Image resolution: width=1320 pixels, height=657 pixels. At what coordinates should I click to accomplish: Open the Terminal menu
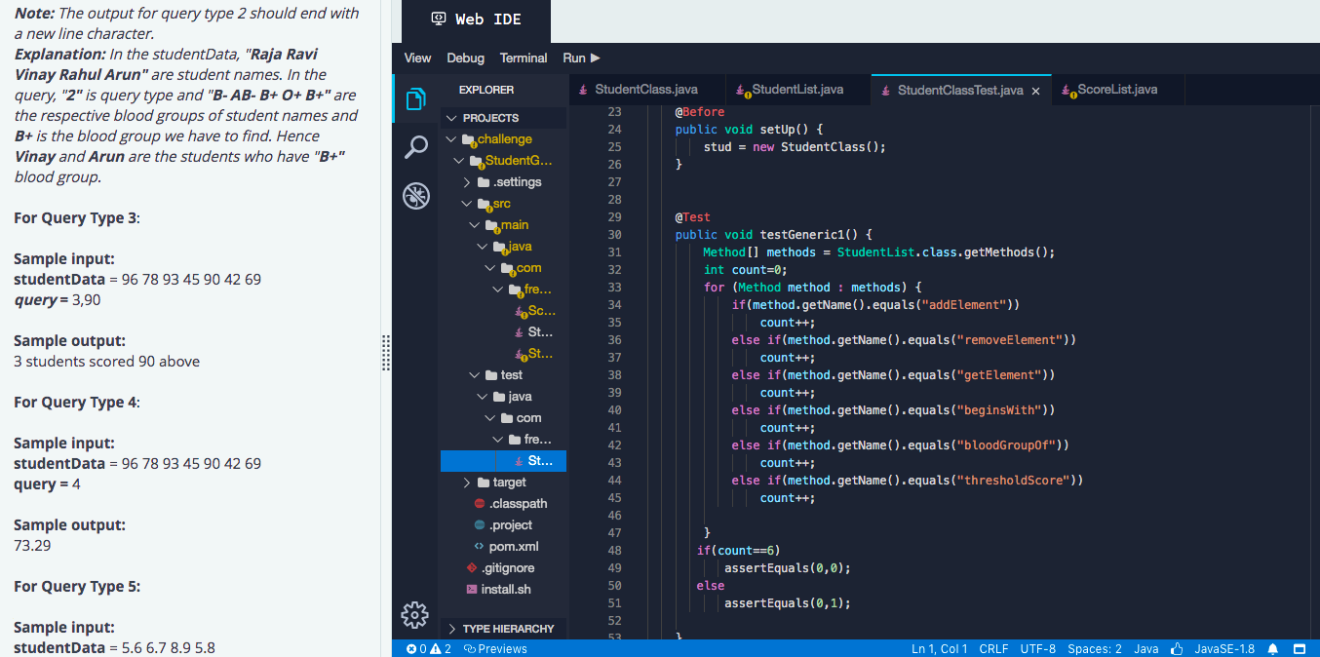point(523,58)
